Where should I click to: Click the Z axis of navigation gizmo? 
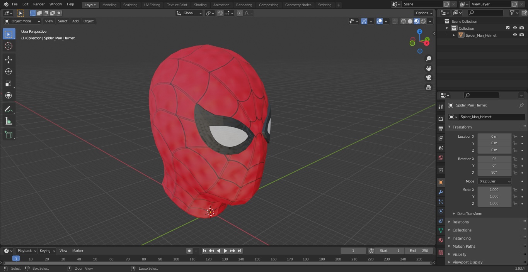[420, 32]
